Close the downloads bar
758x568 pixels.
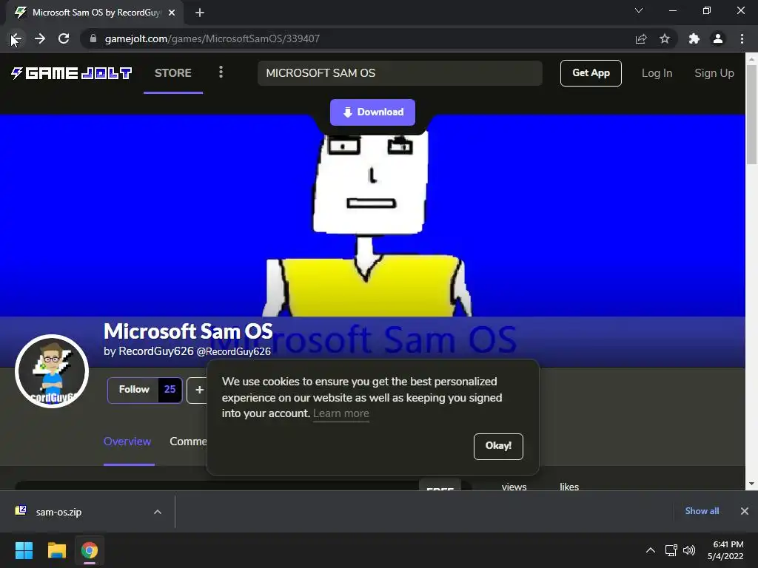(x=745, y=511)
